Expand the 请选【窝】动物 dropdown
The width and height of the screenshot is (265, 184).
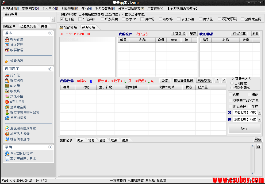point(259,112)
